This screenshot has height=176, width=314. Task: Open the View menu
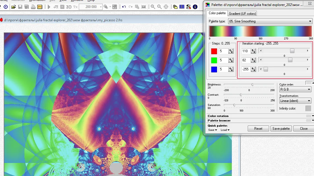(63, 1)
